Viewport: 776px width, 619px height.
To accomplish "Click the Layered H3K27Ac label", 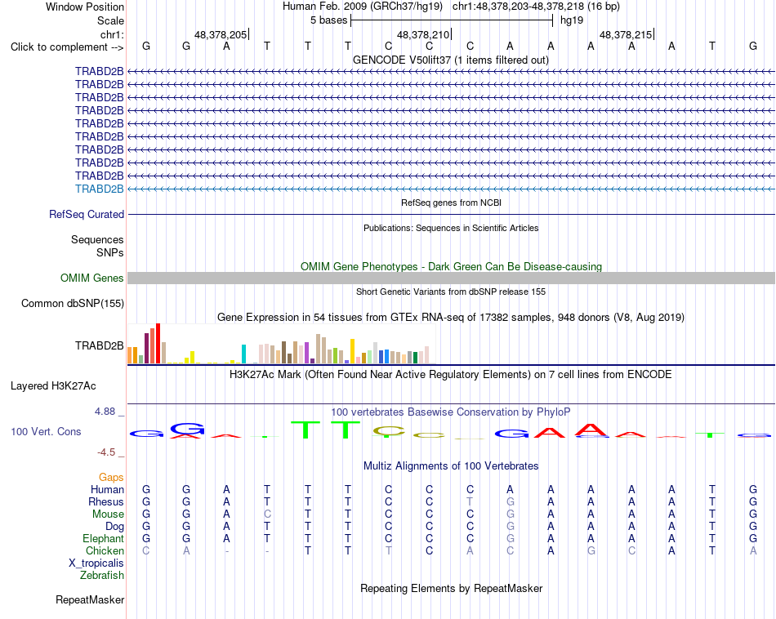I will (53, 386).
